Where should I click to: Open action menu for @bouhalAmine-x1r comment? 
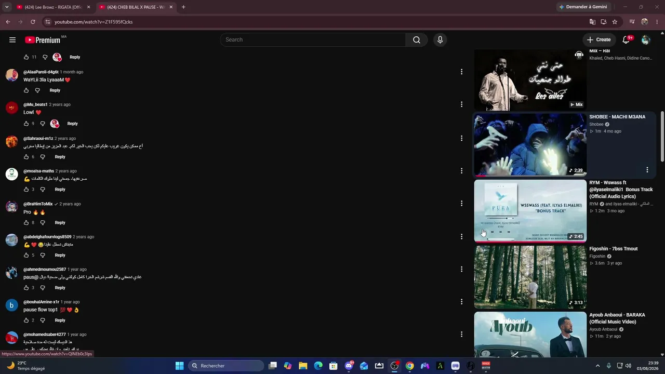click(461, 302)
